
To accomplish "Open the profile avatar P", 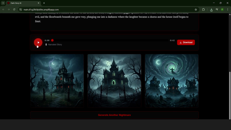I will tap(222, 9).
